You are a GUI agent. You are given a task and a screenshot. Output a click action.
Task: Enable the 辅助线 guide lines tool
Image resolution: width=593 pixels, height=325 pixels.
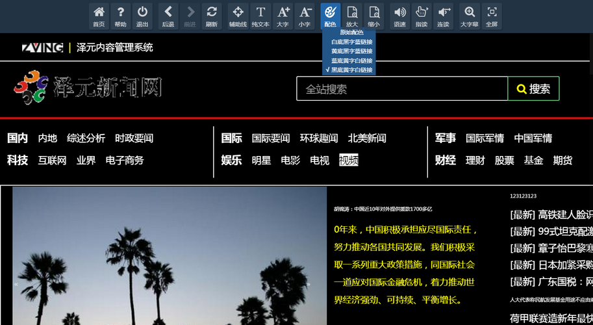(x=238, y=16)
